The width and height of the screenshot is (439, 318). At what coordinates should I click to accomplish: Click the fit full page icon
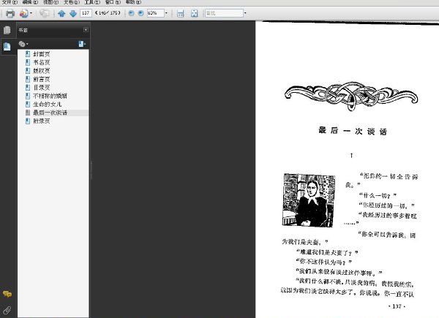click(194, 13)
